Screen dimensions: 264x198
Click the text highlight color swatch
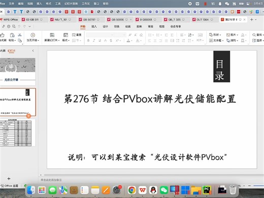[138, 41]
